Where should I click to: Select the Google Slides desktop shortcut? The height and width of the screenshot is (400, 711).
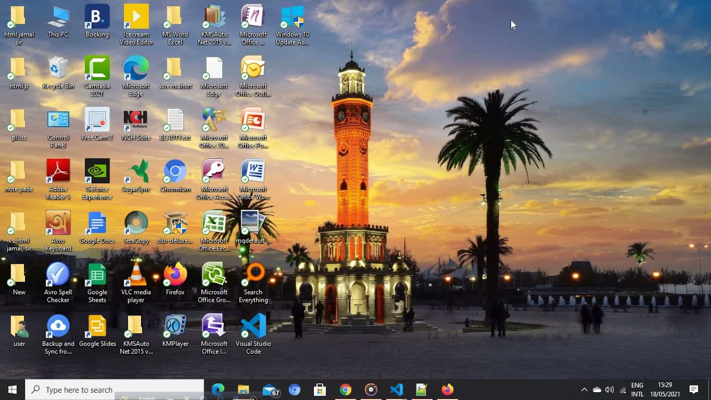point(97,331)
